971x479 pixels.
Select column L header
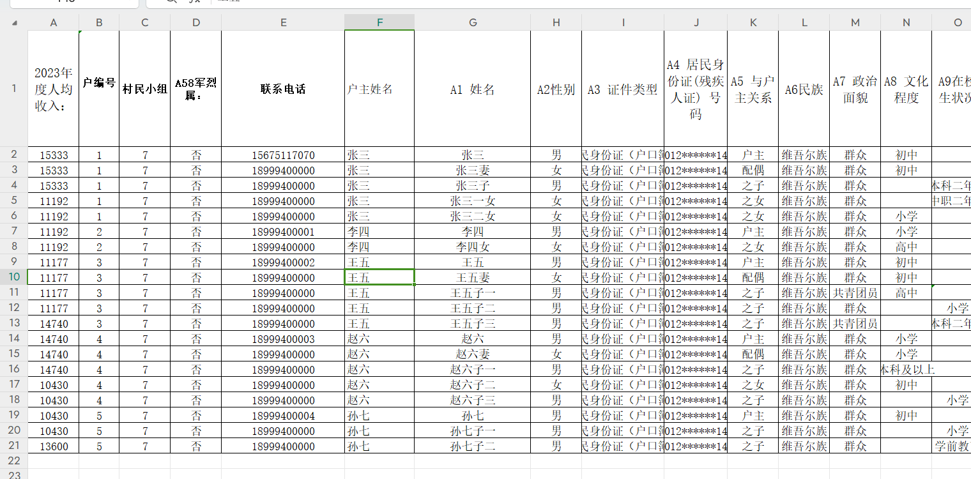click(x=804, y=22)
